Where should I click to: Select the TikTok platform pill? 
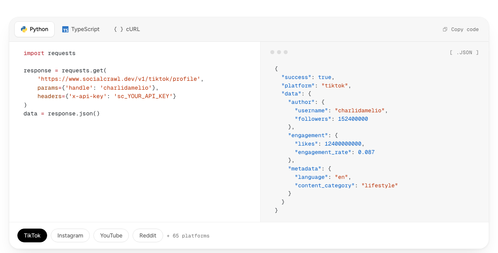pyautogui.click(x=32, y=236)
